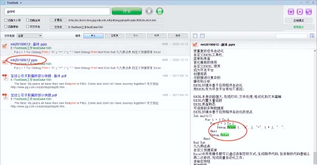This screenshot has width=317, height=165.
Task: Open the last PDF search result title
Action: click(33, 95)
